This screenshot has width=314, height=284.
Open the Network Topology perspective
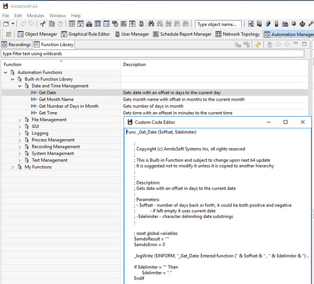[238, 34]
